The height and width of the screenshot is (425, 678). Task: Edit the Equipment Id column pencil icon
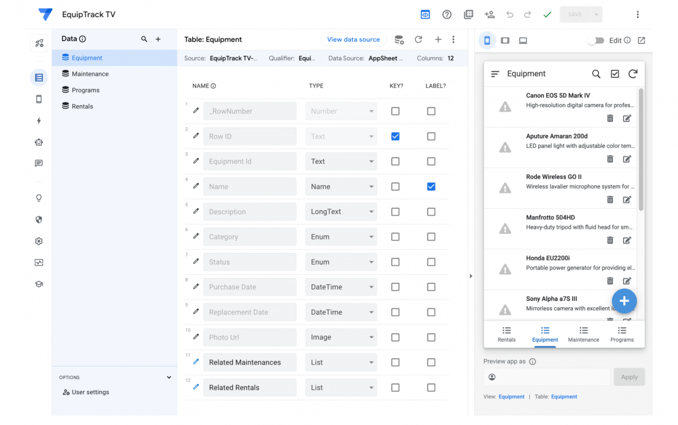[x=196, y=161]
